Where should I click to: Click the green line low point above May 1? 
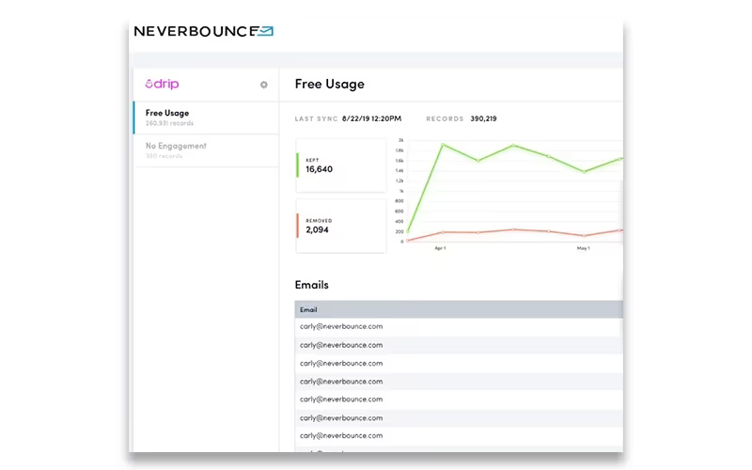tap(584, 171)
